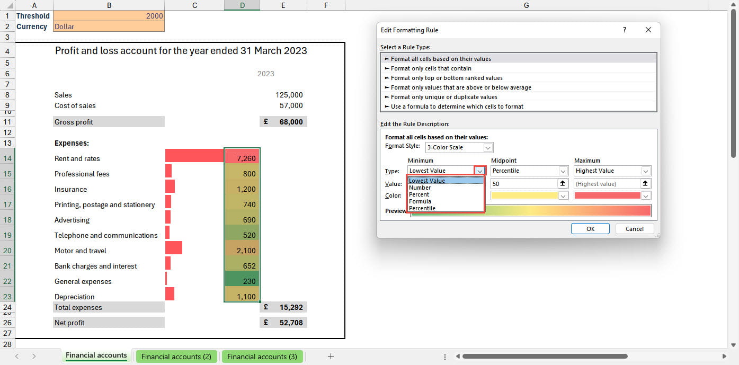The width and height of the screenshot is (739, 365).
Task: Click the Help question mark in dialog
Action: pyautogui.click(x=625, y=30)
